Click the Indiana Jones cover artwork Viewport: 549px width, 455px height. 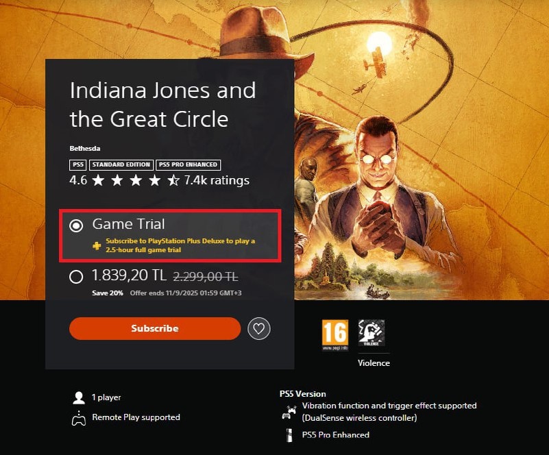pos(420,150)
